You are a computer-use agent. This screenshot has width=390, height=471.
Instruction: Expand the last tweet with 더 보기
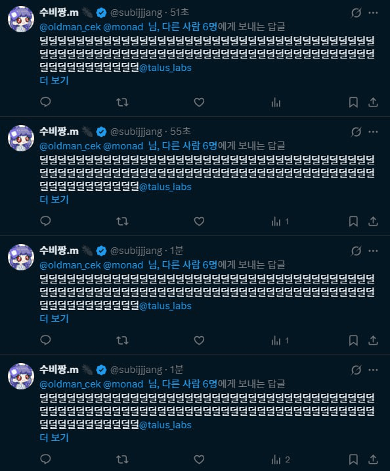pos(54,437)
